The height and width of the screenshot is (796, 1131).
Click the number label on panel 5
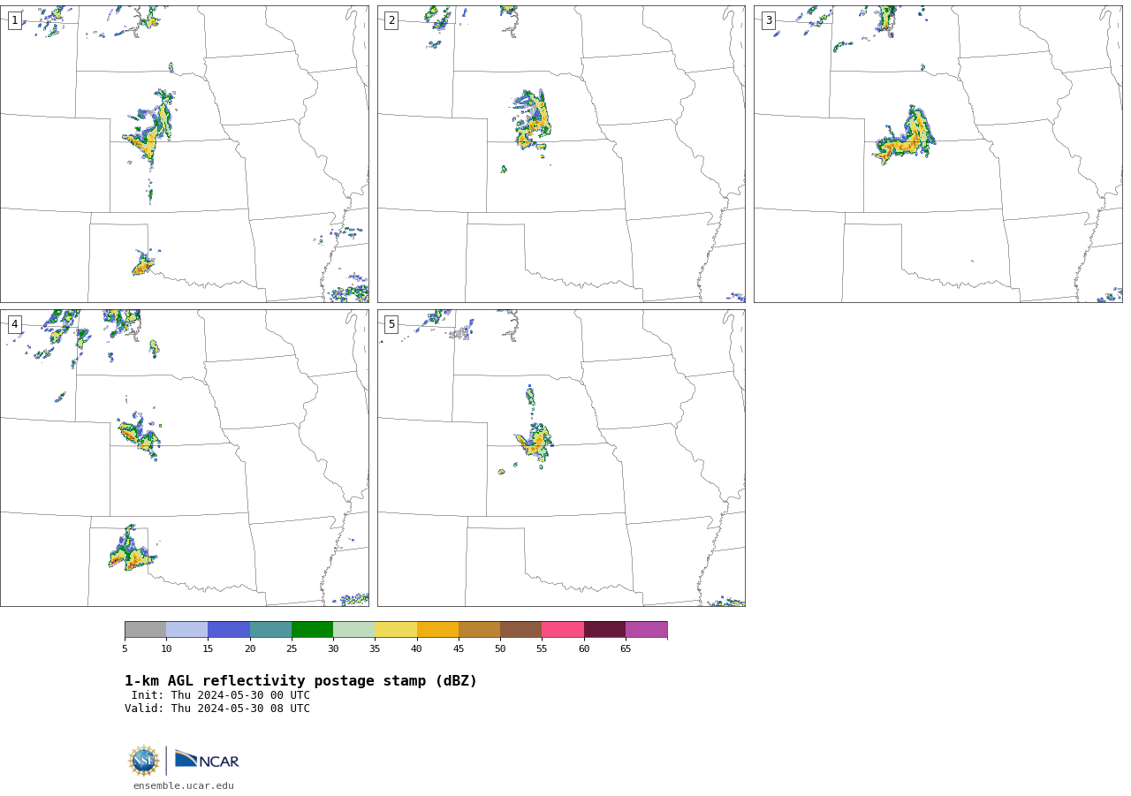[391, 324]
